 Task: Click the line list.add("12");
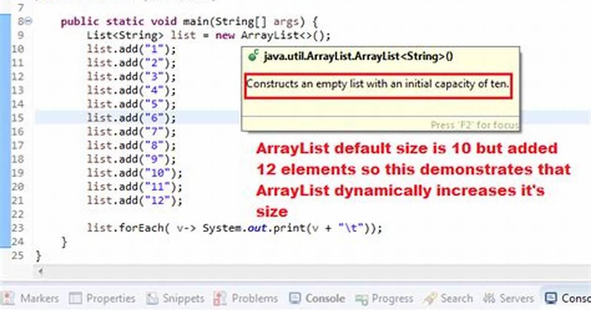[x=134, y=200]
